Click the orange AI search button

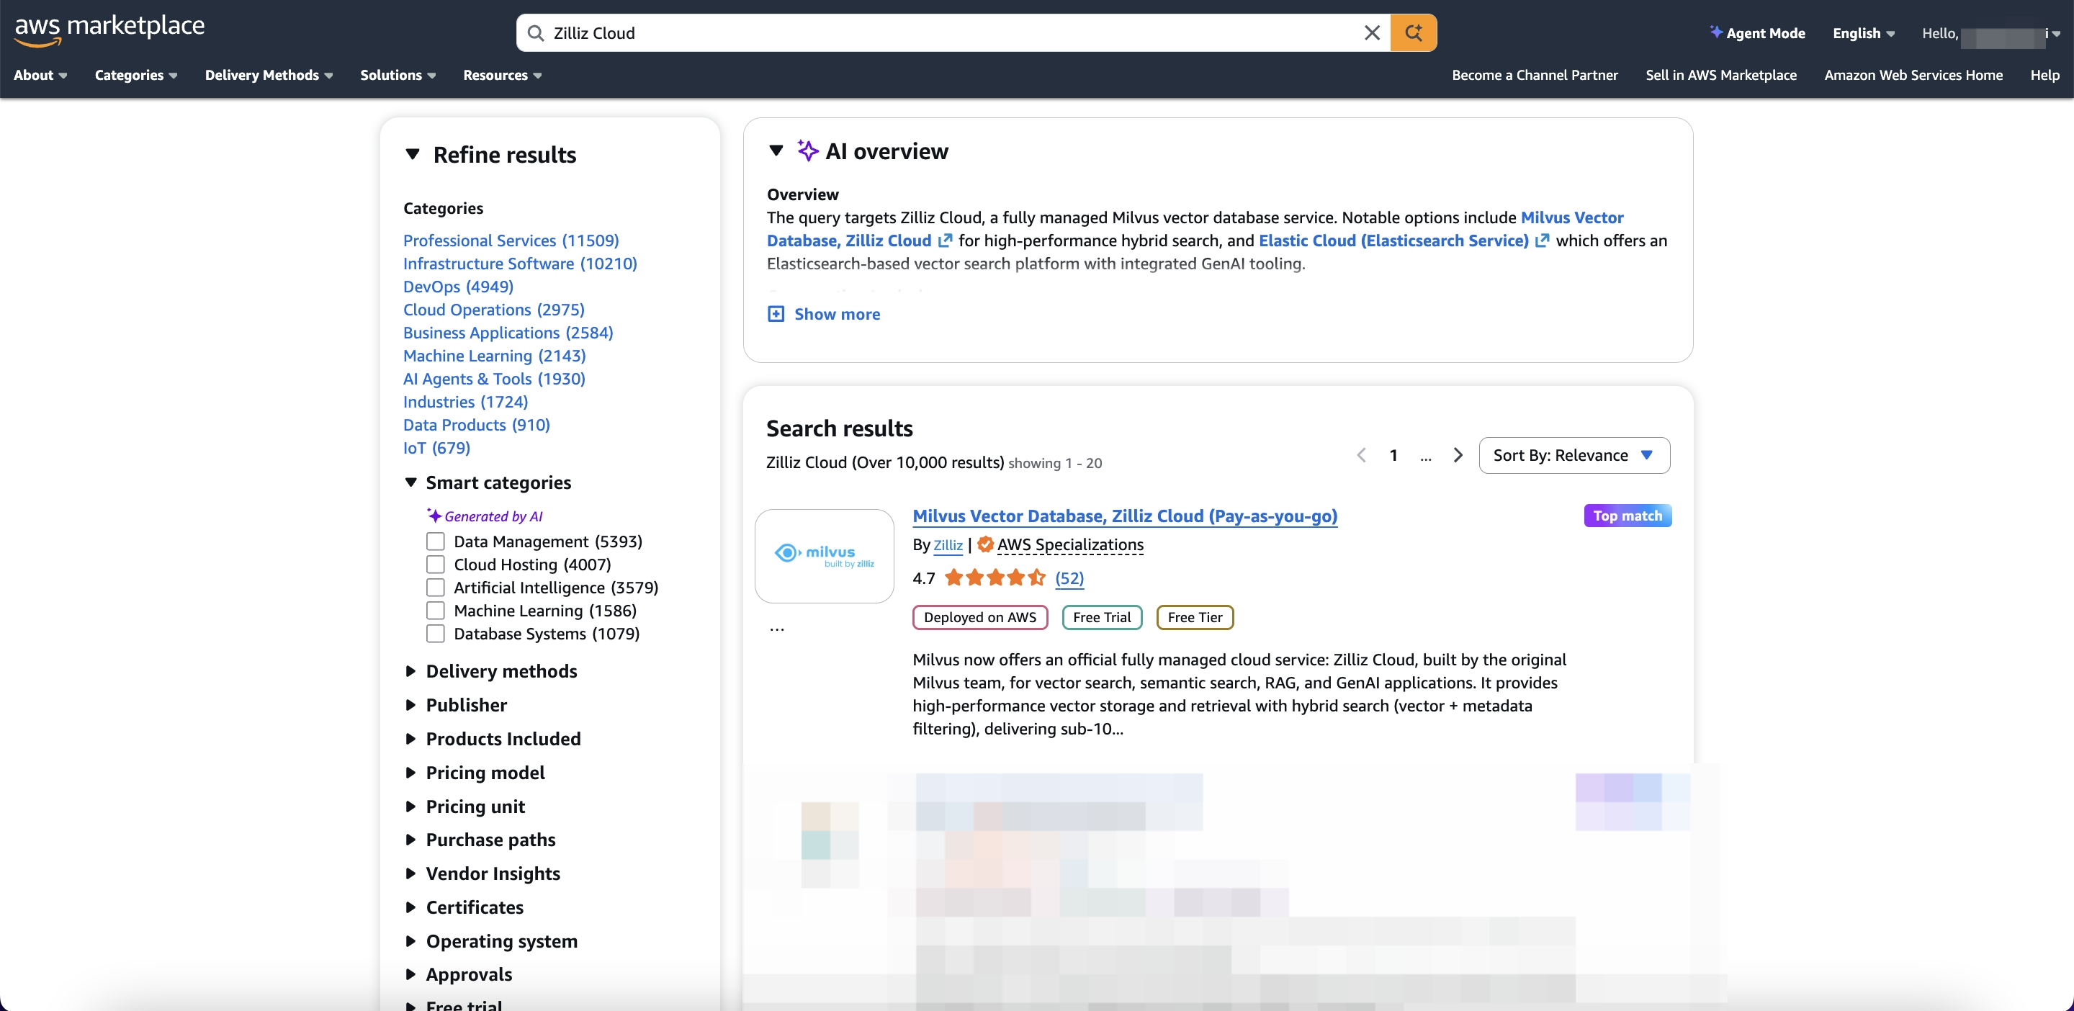coord(1413,33)
